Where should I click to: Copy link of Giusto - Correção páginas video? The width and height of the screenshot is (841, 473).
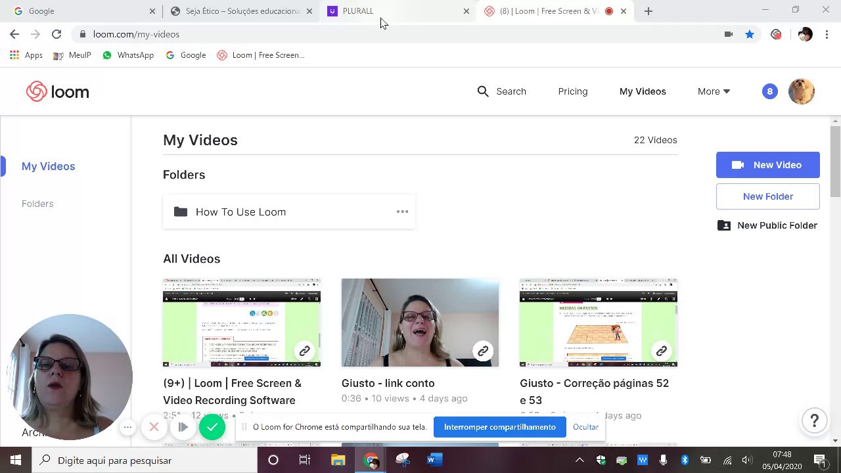662,351
